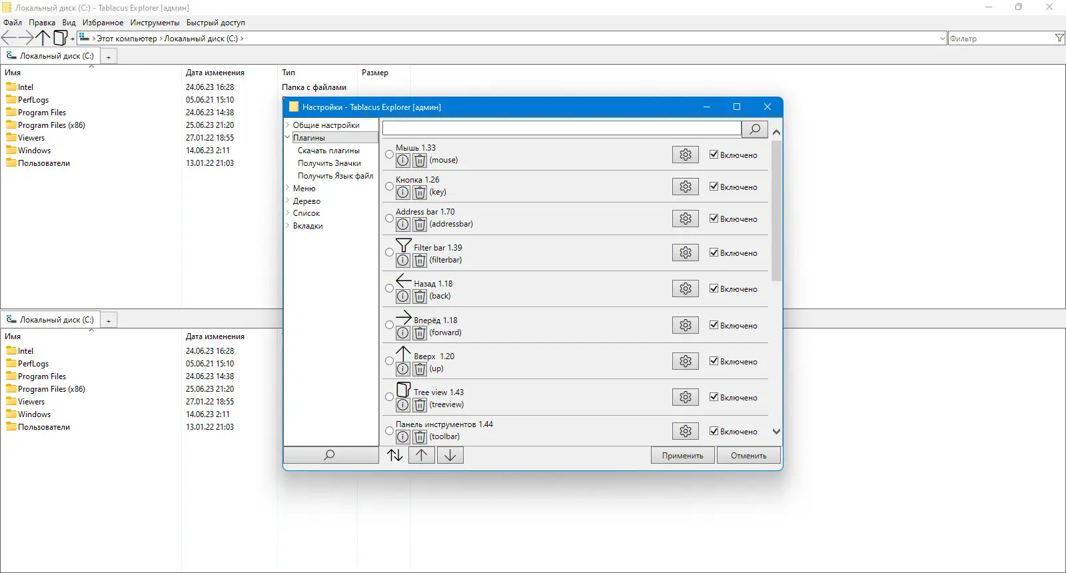Uncheck Включено for Address bar plugin
The image size is (1066, 573).
pyautogui.click(x=714, y=219)
